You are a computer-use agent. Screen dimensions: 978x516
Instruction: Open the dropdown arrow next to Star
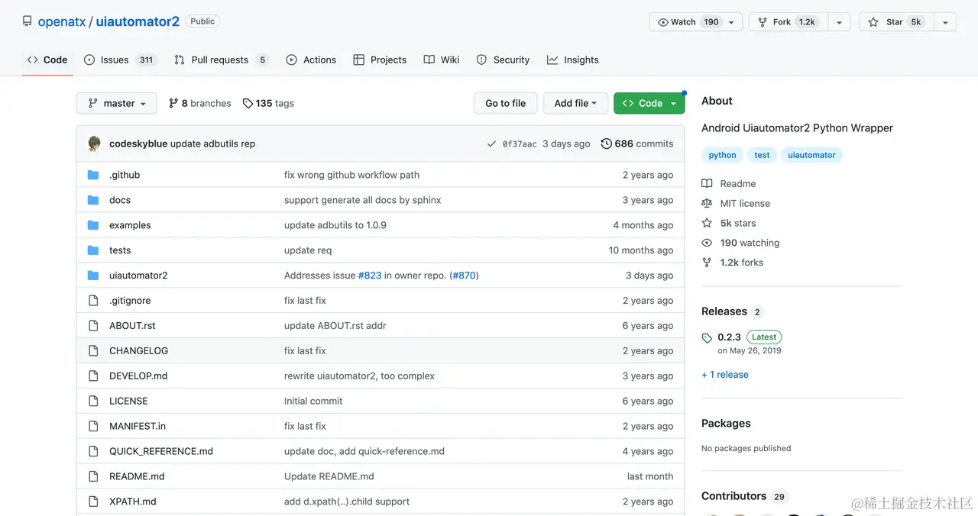point(945,22)
